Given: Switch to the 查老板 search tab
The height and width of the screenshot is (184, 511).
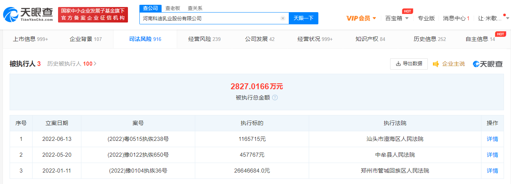Looking at the screenshot, I should pyautogui.click(x=173, y=8).
